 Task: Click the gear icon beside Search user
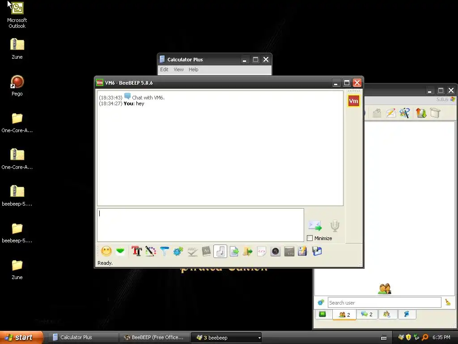321,302
